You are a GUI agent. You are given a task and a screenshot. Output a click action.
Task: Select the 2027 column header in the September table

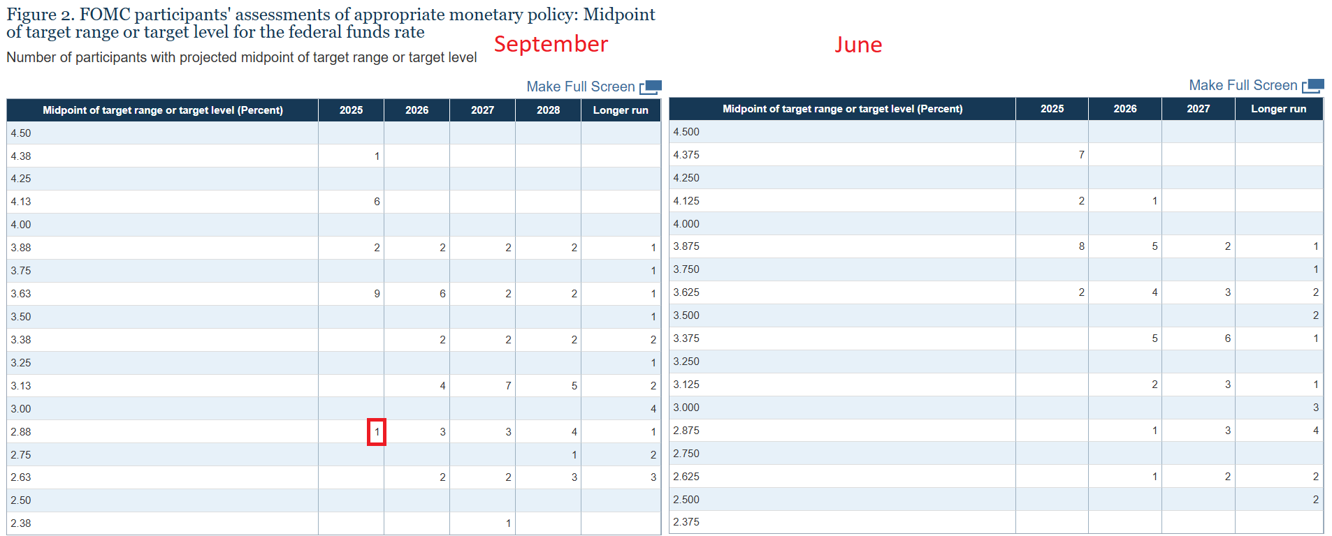click(482, 110)
